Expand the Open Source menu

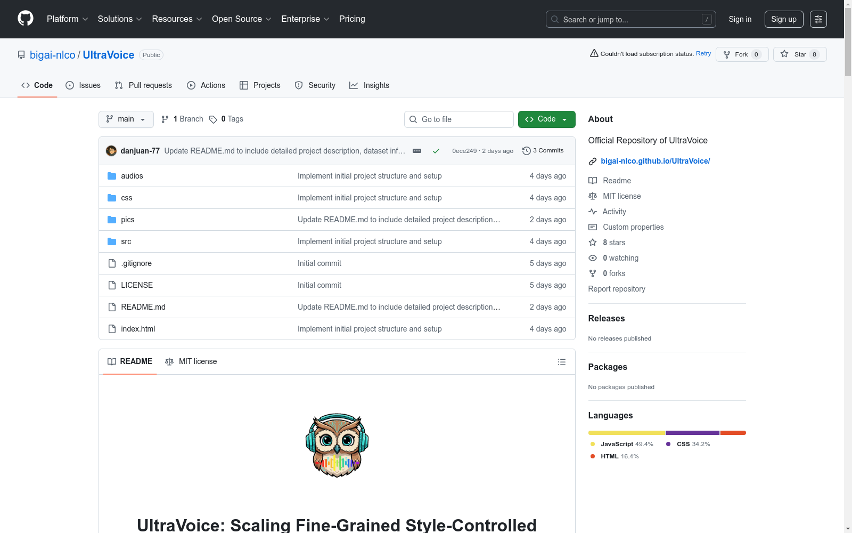(x=242, y=19)
